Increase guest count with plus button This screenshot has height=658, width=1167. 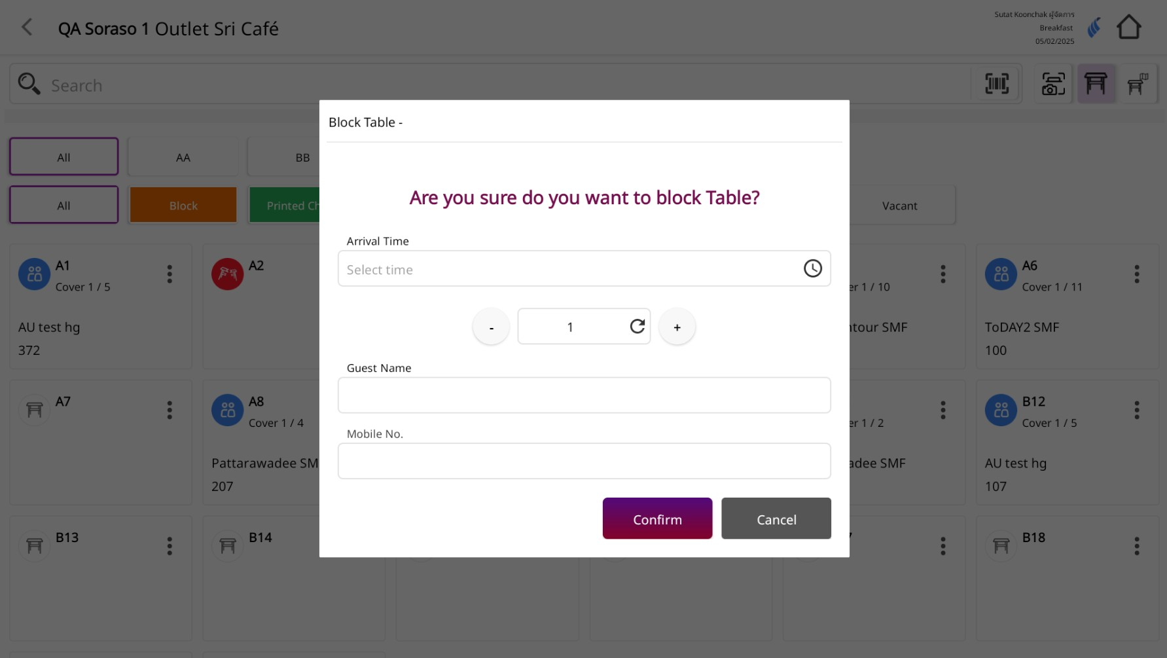[x=677, y=327]
